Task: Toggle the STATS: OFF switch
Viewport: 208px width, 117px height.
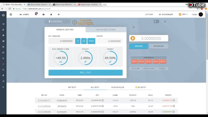Action: point(135,69)
